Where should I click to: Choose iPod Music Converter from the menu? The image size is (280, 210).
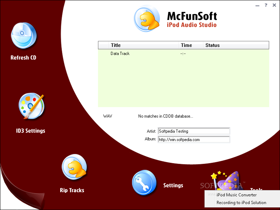pos(237,195)
